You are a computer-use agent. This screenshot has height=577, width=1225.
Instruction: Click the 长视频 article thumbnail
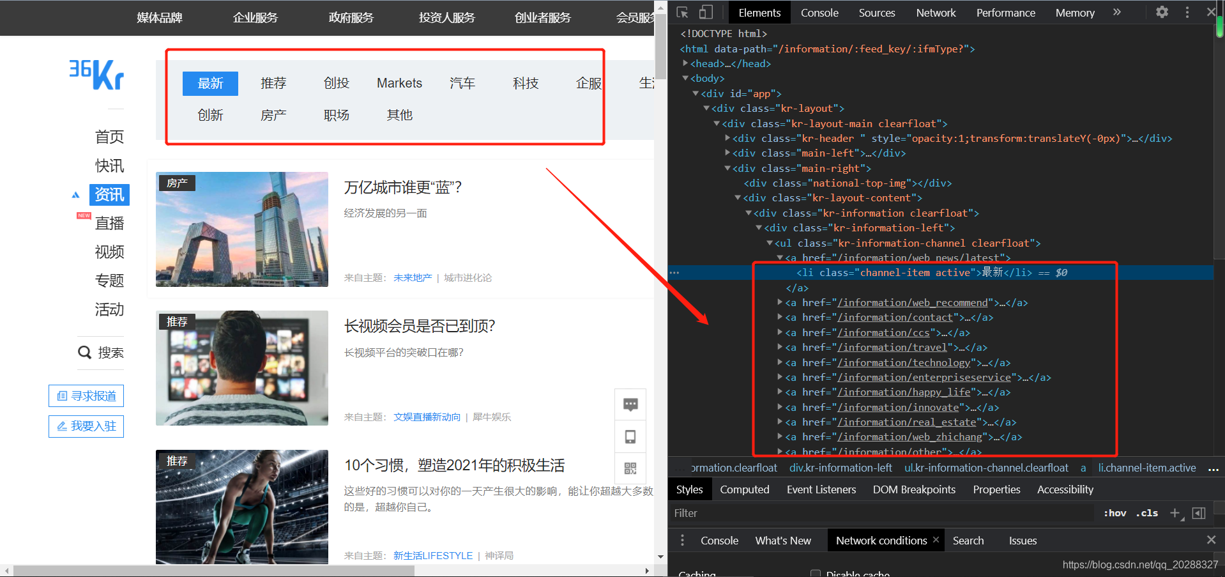pos(242,368)
